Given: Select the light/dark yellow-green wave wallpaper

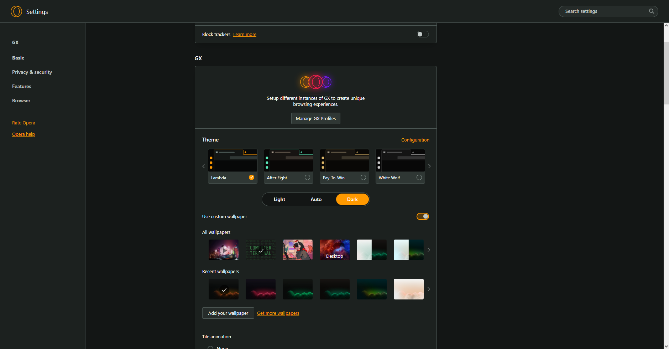Looking at the screenshot, I should [409, 250].
